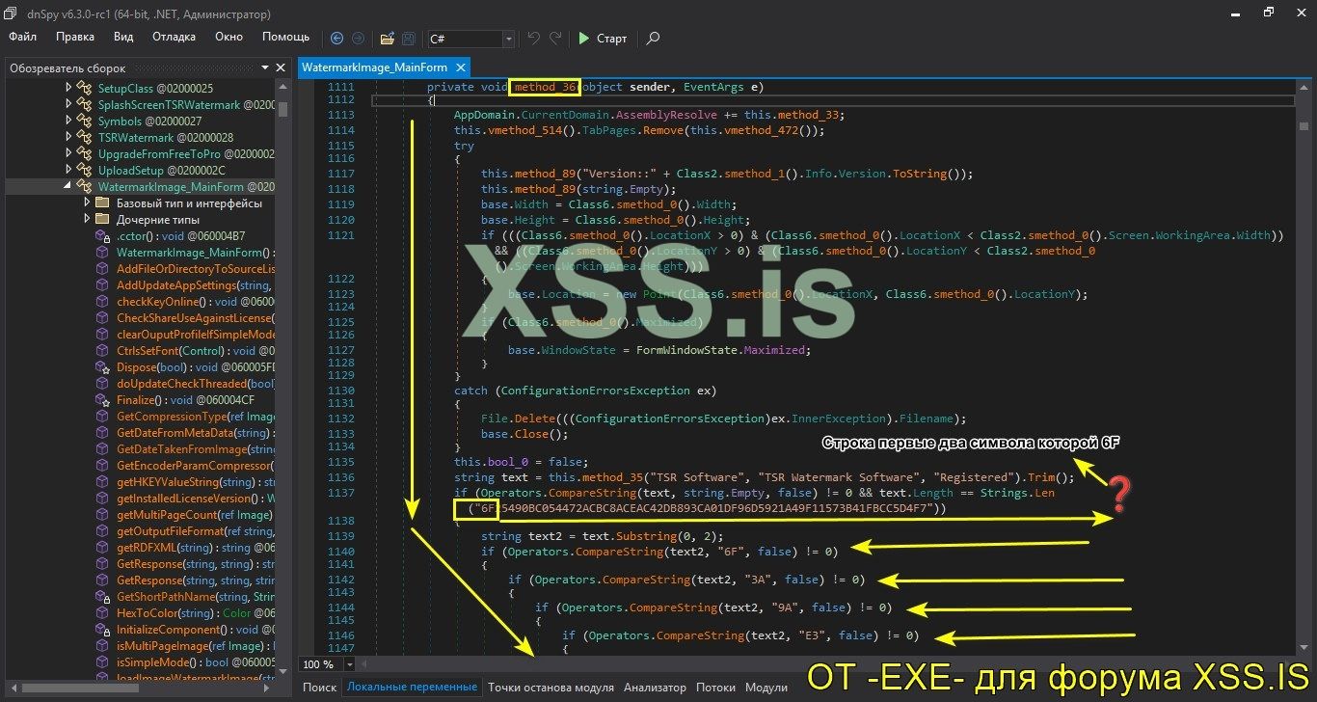1317x702 pixels.
Task: Click the method icon for getHKEYValueString
Action: pos(103,482)
